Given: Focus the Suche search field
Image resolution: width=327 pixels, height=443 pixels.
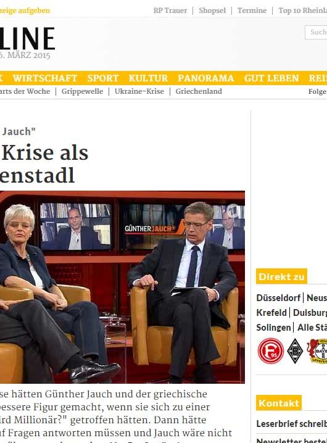Looking at the screenshot, I should pos(316,32).
